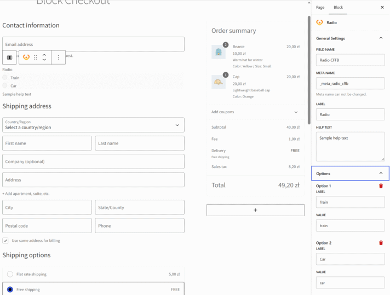
Task: Click the Radio block icon in sidebar header
Action: [x=319, y=22]
